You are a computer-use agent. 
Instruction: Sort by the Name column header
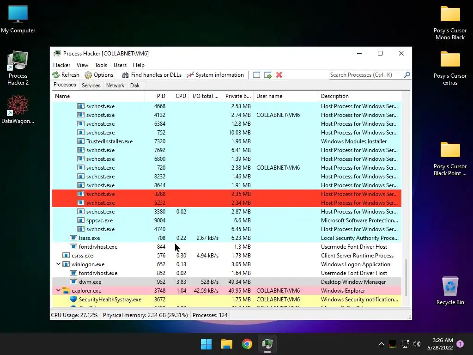(x=98, y=96)
